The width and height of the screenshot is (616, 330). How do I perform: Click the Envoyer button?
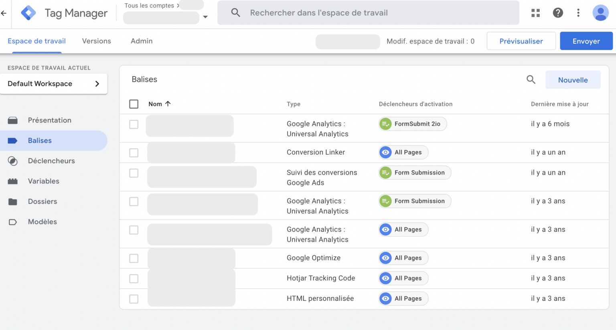pyautogui.click(x=586, y=41)
